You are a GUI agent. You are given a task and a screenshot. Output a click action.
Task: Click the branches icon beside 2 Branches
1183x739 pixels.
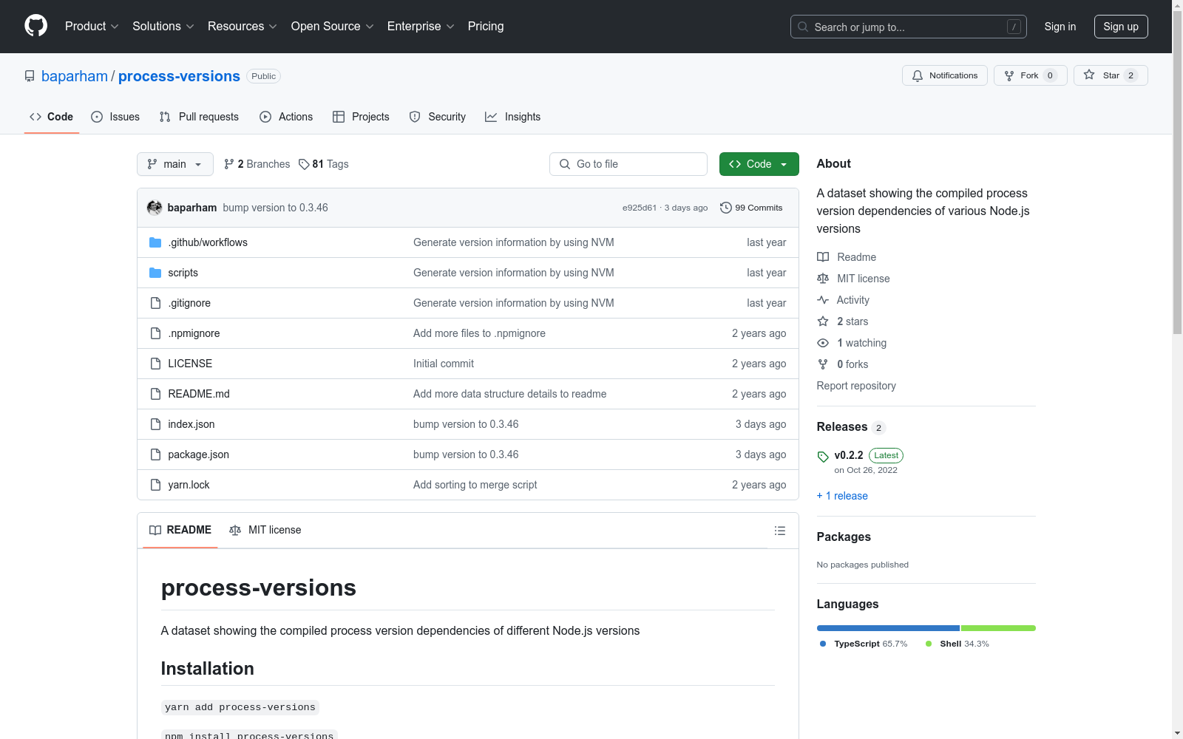coord(229,164)
